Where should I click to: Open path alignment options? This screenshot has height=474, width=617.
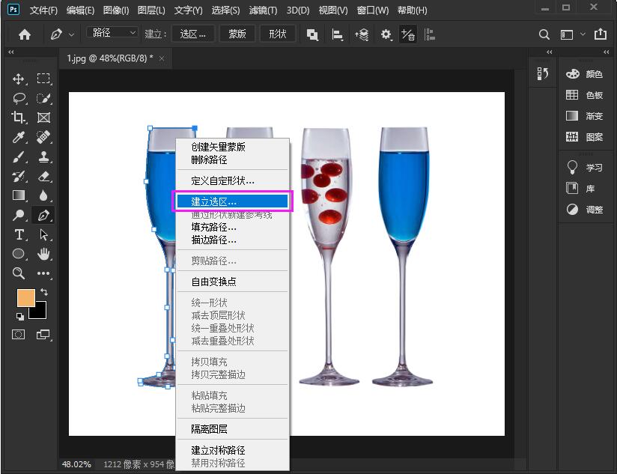[x=337, y=34]
